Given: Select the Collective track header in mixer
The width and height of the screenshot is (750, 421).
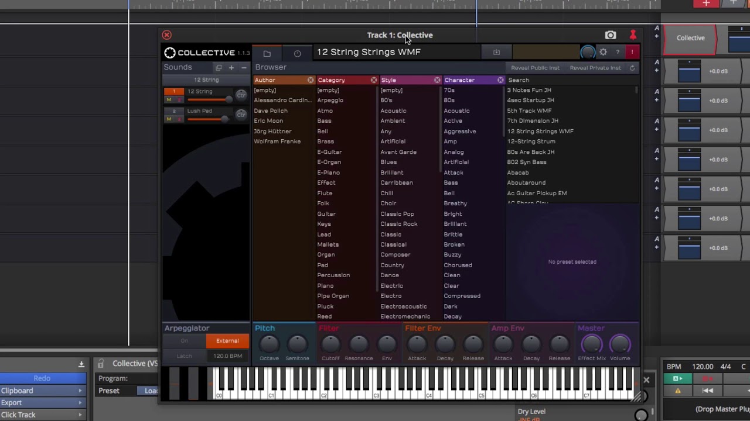Looking at the screenshot, I should click(691, 39).
